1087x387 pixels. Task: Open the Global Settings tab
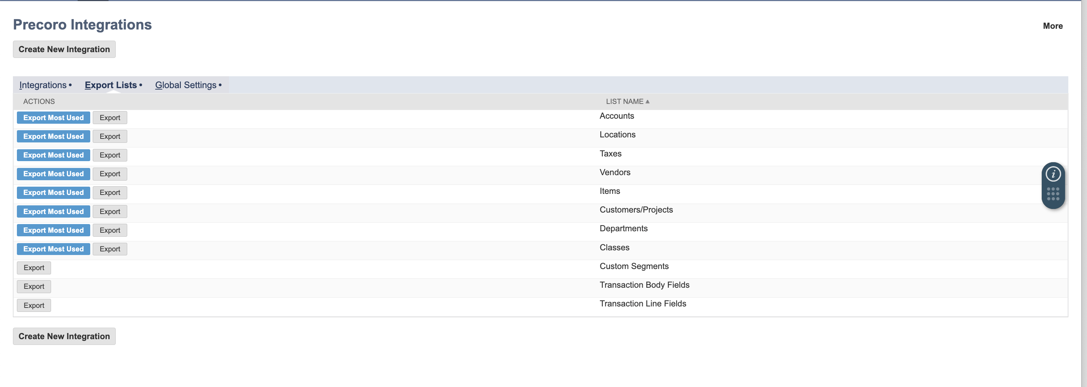[x=186, y=85]
